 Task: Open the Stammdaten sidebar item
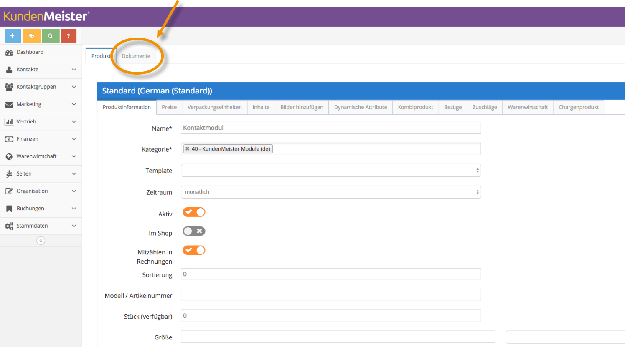(x=41, y=226)
